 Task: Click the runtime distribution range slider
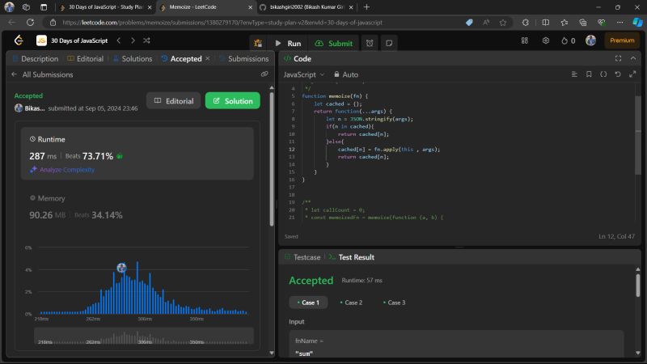pyautogui.click(x=144, y=336)
